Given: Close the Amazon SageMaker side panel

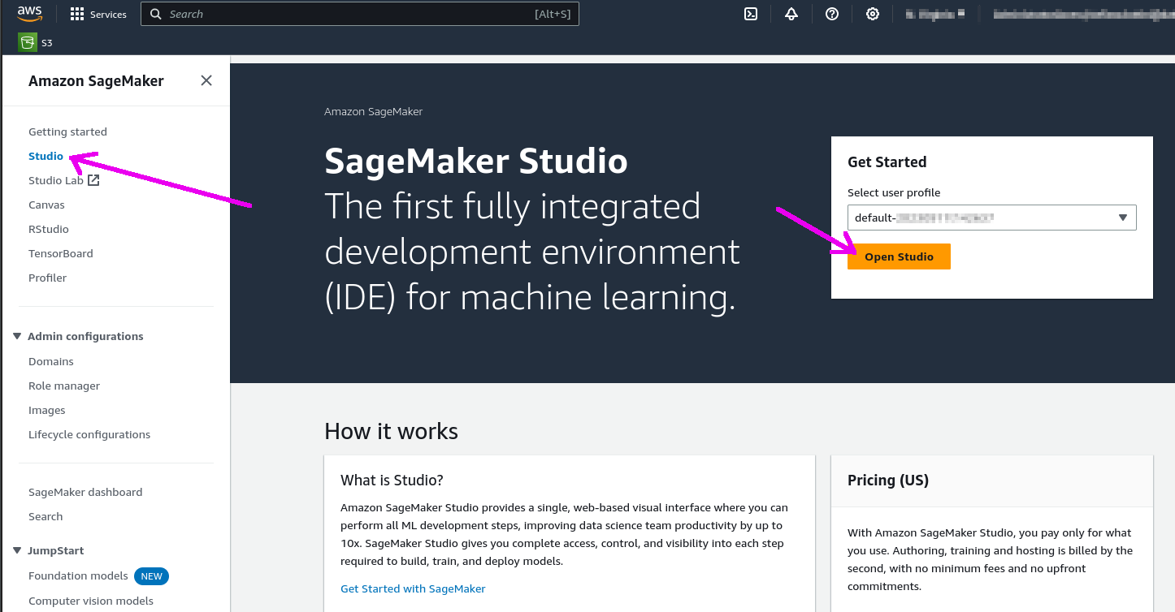Looking at the screenshot, I should point(206,80).
